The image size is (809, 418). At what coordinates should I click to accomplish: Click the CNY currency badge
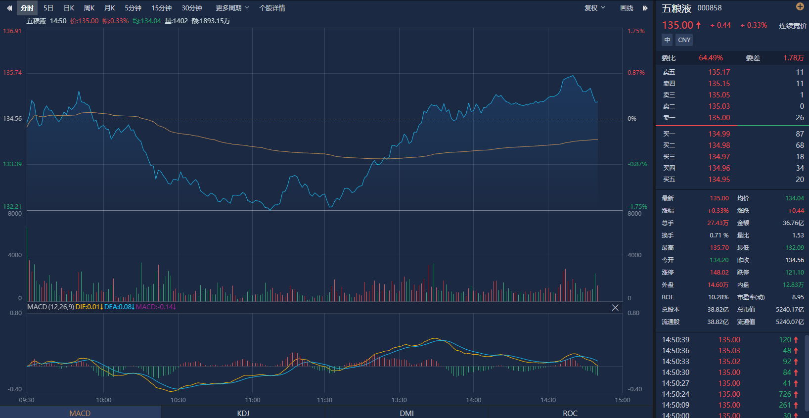tap(684, 40)
